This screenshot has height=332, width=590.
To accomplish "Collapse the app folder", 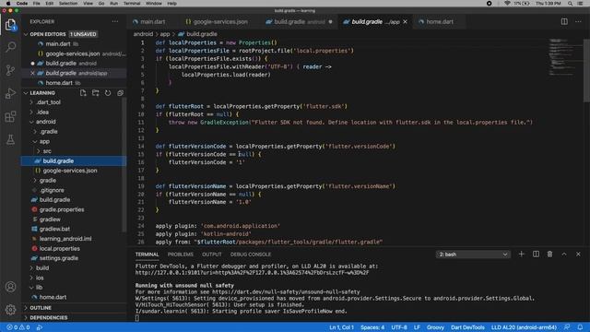I will 44,141.
